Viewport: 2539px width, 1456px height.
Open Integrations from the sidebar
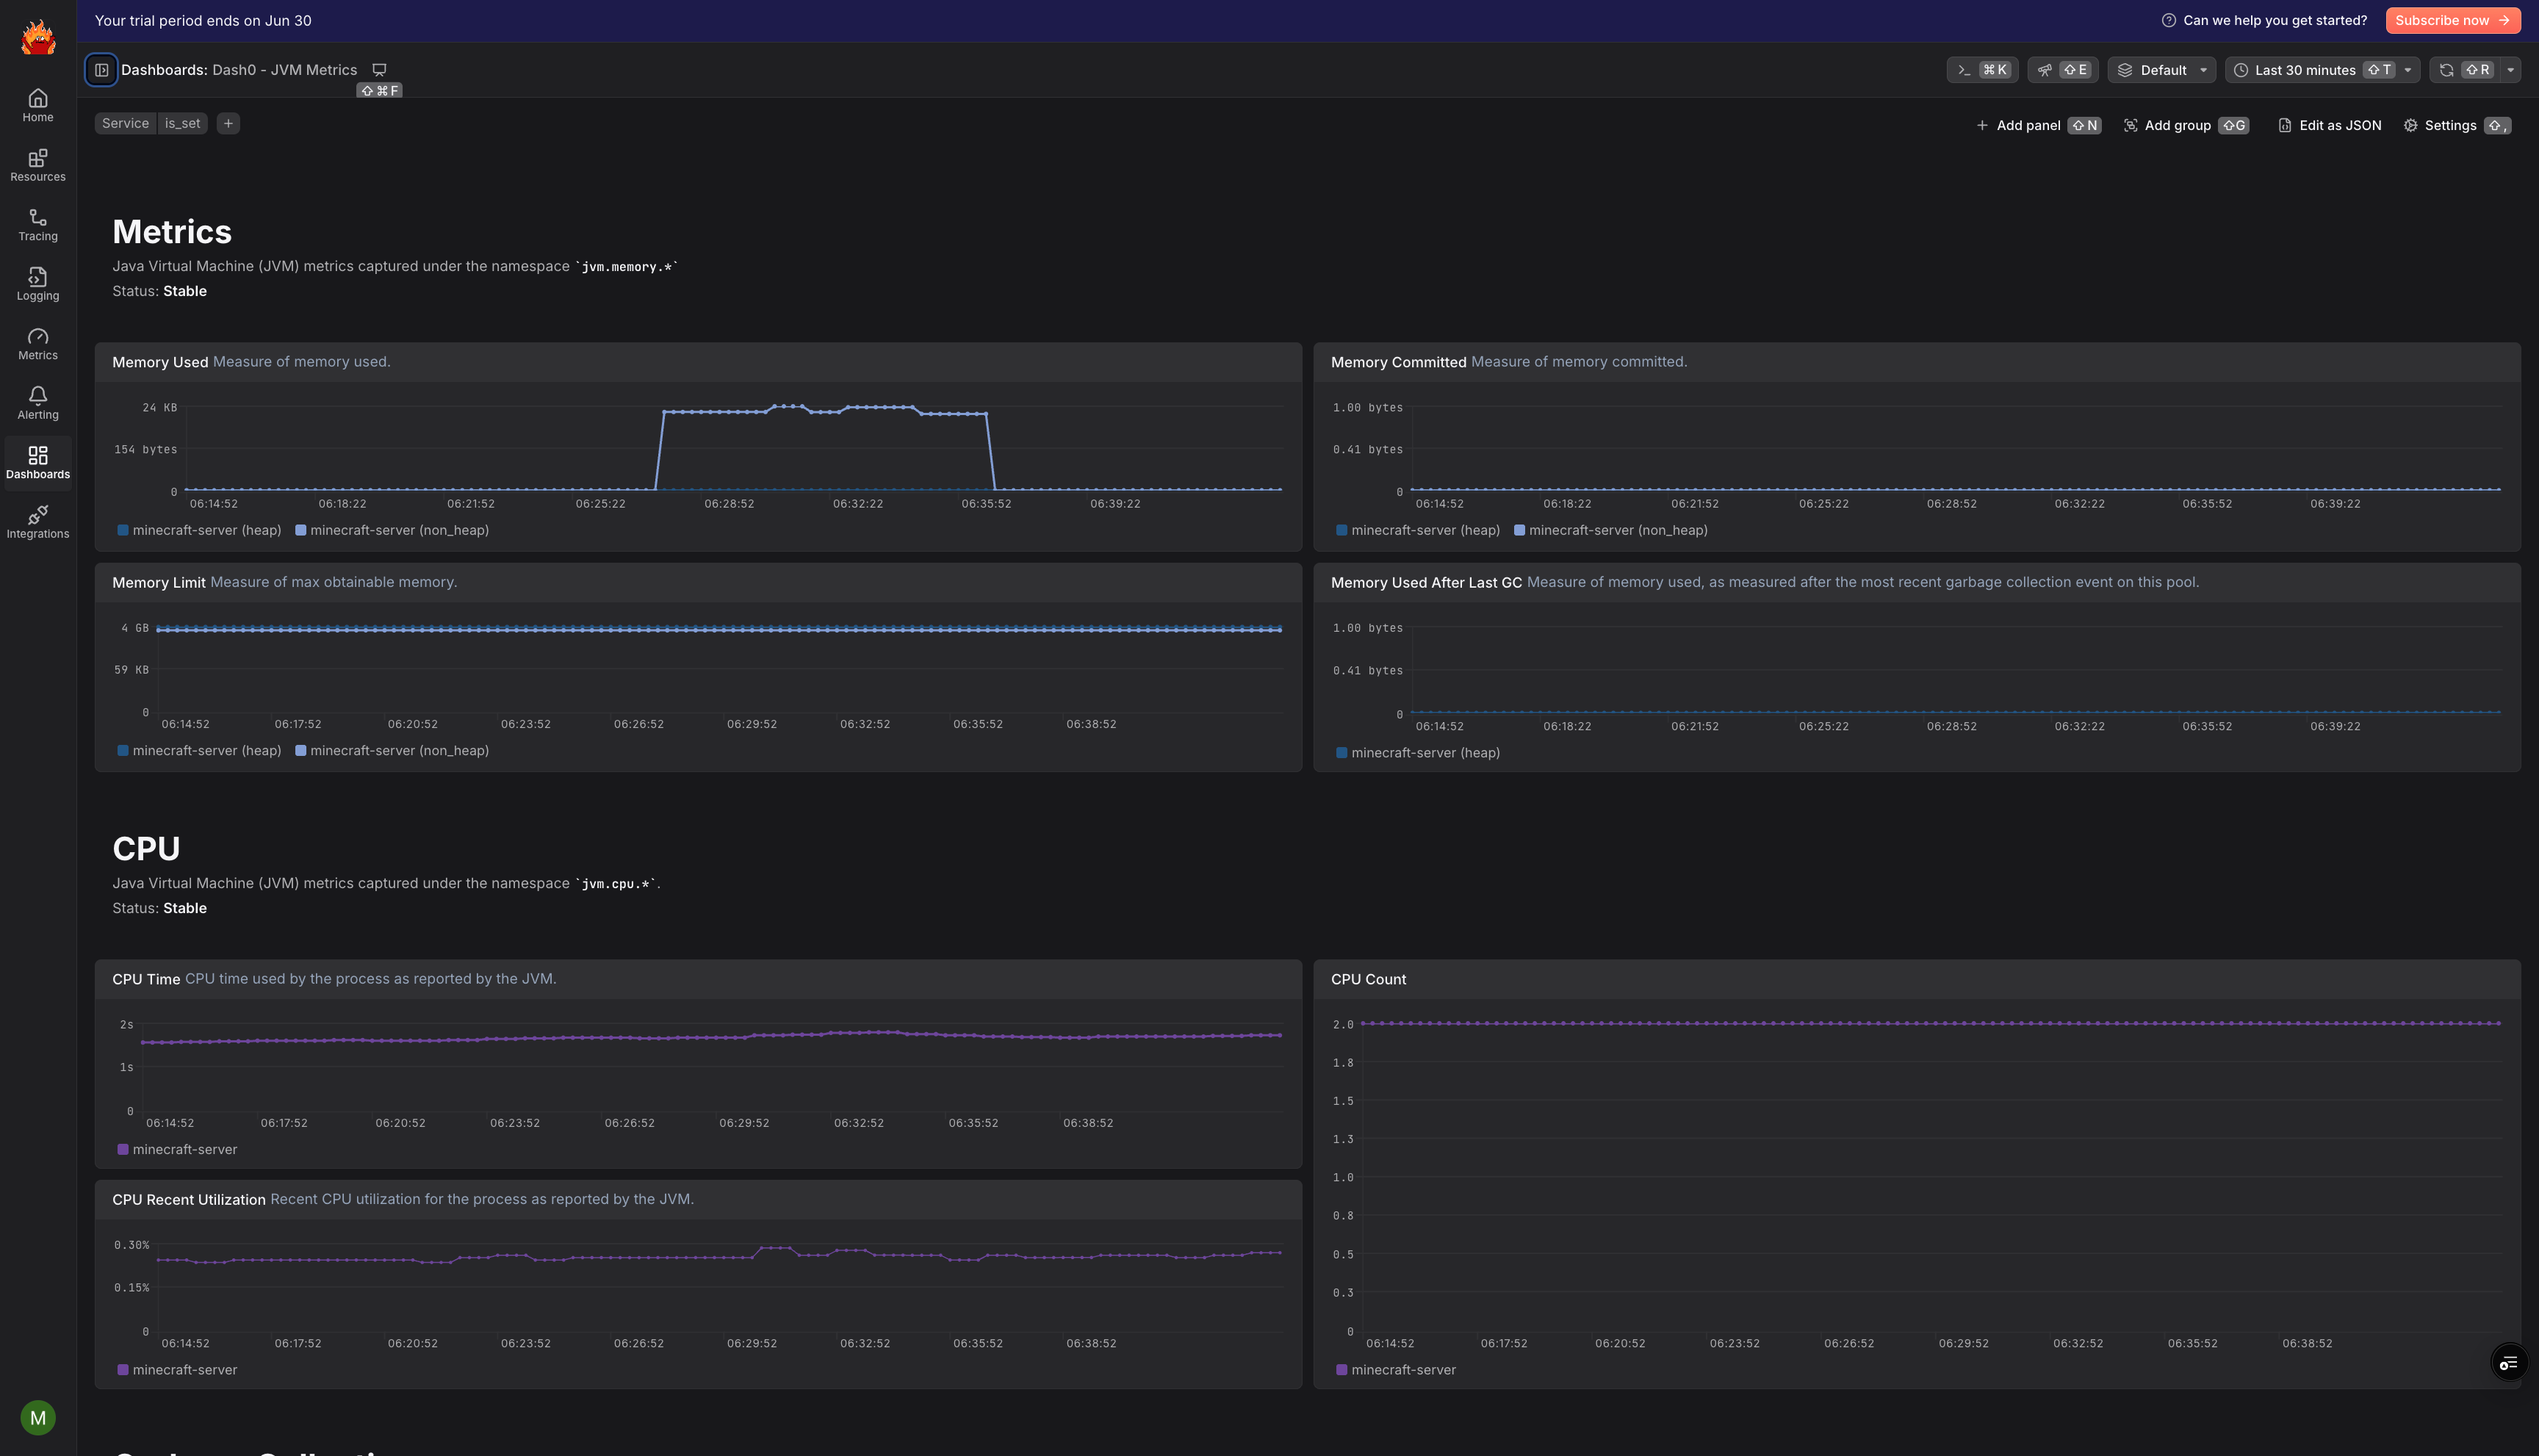pos(38,522)
